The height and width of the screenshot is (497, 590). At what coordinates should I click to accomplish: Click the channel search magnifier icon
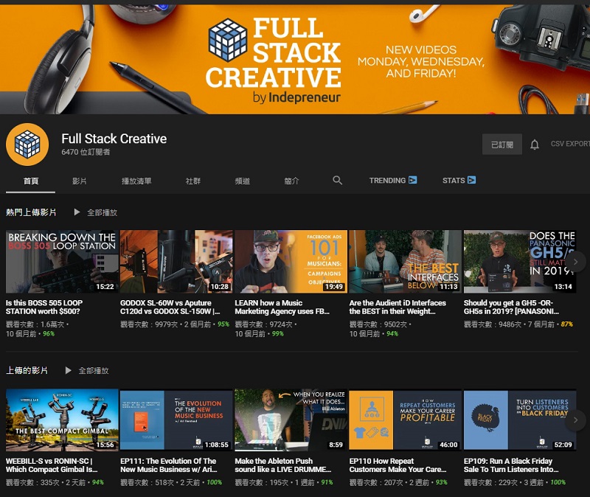337,181
